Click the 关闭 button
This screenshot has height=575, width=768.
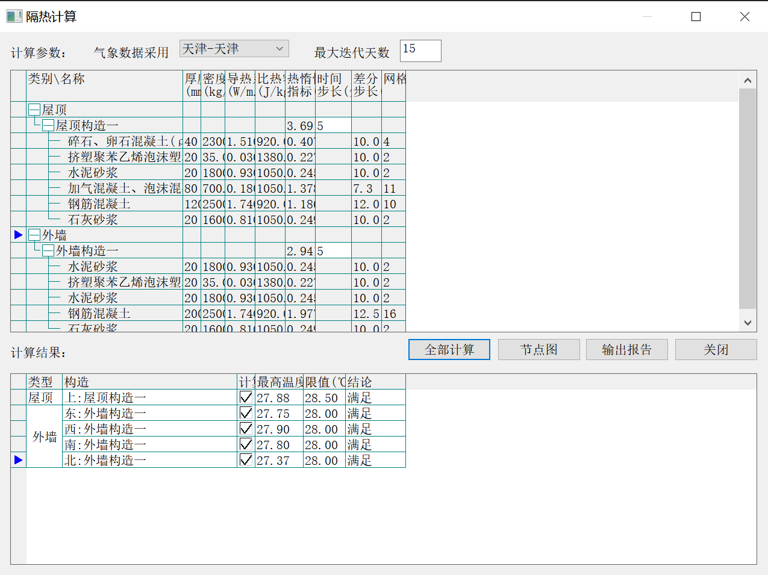point(716,350)
